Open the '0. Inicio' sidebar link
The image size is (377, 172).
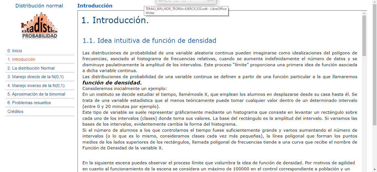(x=15, y=51)
